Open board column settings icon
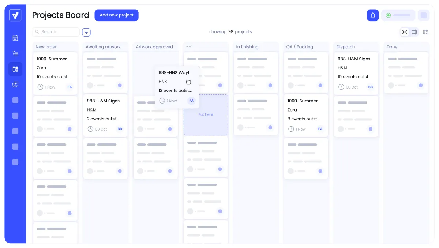 coord(425,32)
